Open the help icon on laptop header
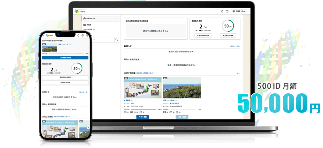This screenshot has width=323, height=148. coord(227,11)
